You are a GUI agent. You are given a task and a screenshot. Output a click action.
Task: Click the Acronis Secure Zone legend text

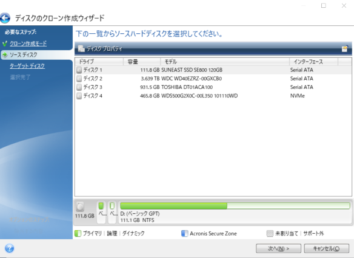213,233
